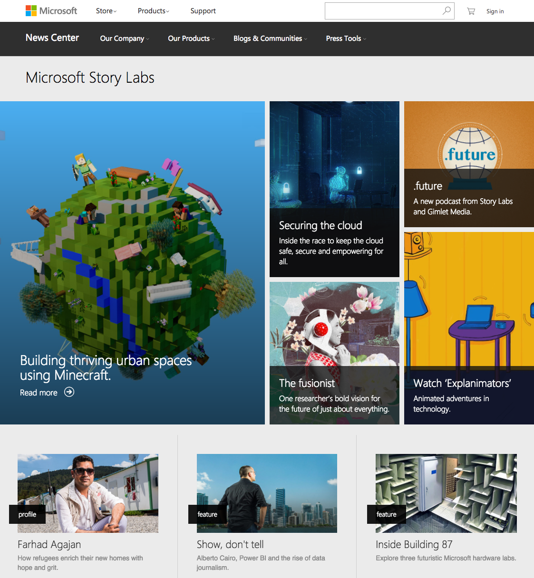The image size is (534, 578).
Task: Open Watch 'Explanimators' title
Action: (x=462, y=383)
